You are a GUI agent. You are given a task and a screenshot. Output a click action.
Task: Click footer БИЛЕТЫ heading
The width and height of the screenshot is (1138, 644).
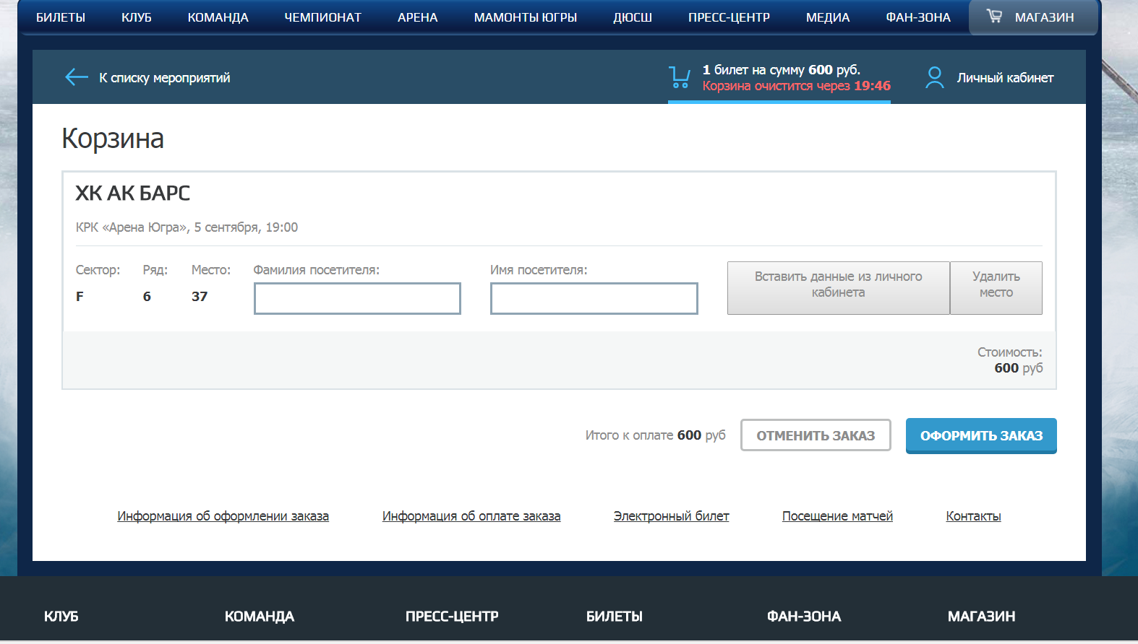(615, 617)
